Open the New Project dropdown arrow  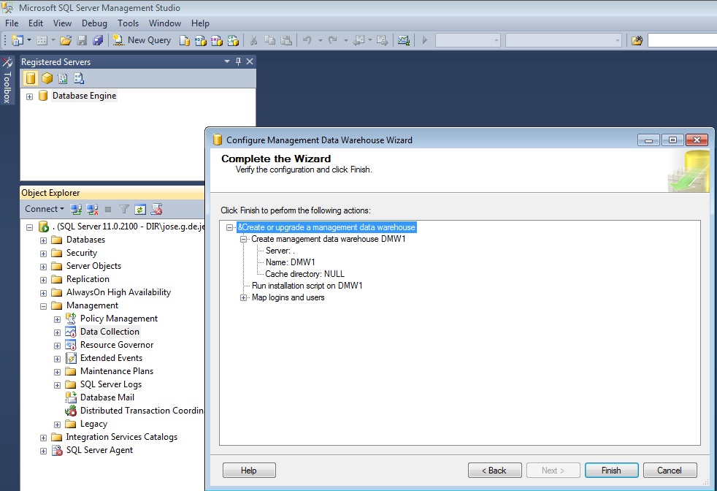[x=29, y=40]
